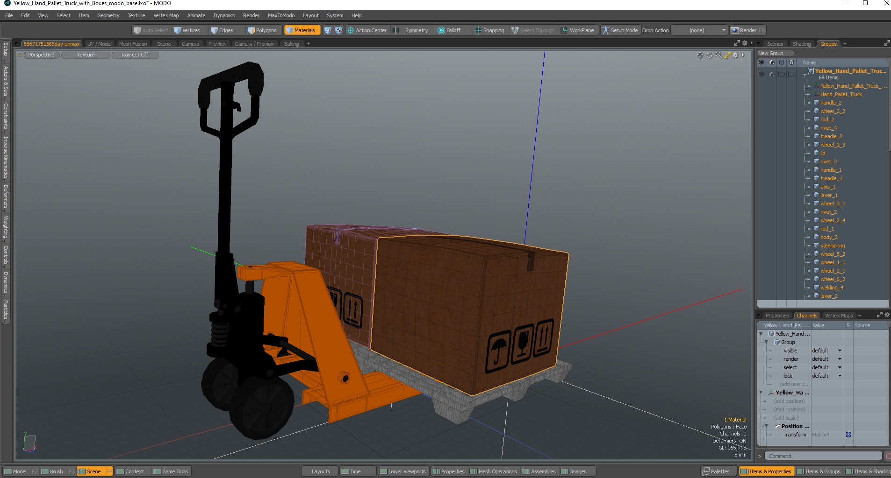Viewport: 891px width, 478px height.
Task: Switch to the Shading tab
Action: tap(801, 44)
